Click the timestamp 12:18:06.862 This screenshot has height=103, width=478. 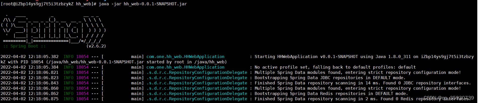(43, 94)
